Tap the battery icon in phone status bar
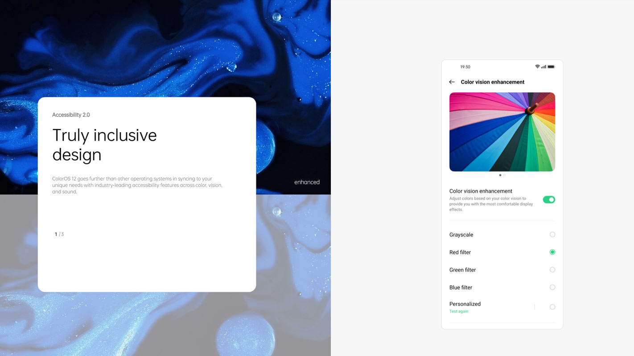 (551, 67)
